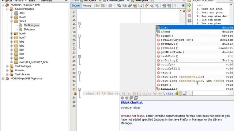Viewport: 234px width, 131px height.
Task: Click the Last Edit toolbar icon
Action: [x=98, y=6]
